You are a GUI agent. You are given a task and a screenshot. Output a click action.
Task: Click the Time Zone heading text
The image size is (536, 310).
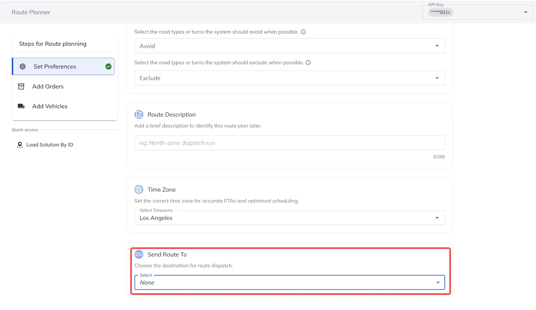click(x=161, y=190)
